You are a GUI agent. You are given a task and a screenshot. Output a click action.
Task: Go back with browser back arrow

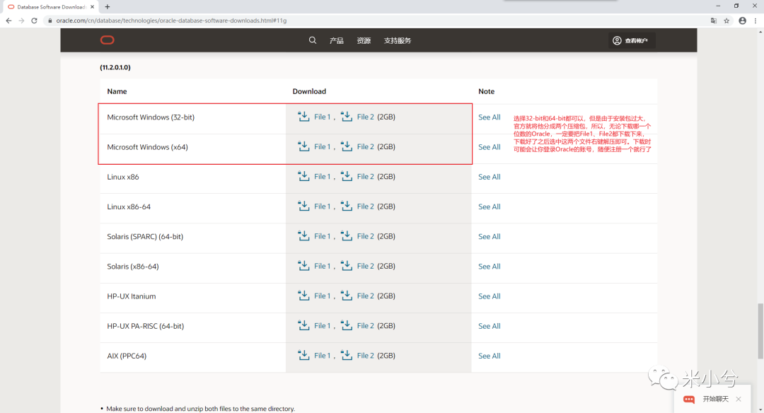[8, 21]
